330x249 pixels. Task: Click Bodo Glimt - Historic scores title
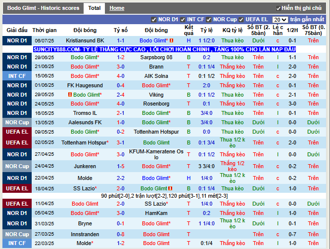point(43,8)
